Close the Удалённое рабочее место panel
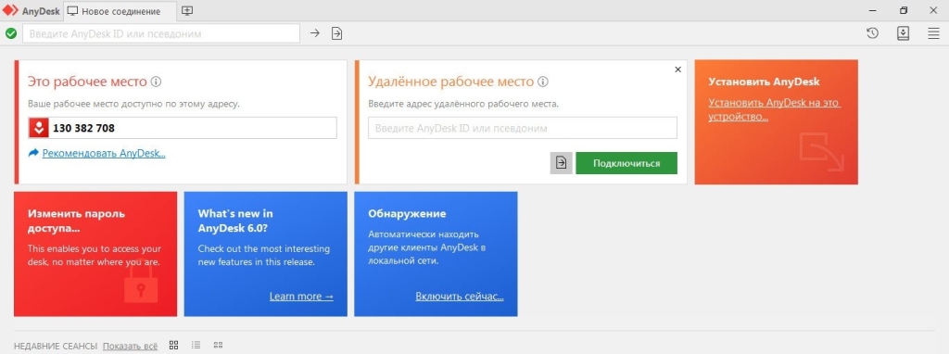The height and width of the screenshot is (354, 949). (x=677, y=70)
